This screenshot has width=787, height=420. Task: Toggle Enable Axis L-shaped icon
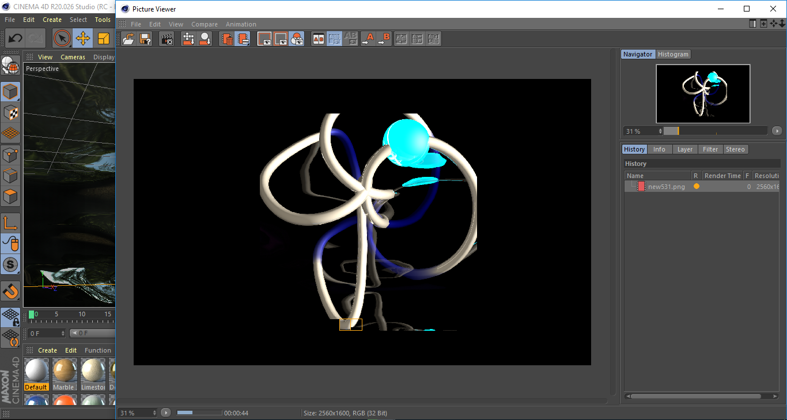click(10, 223)
